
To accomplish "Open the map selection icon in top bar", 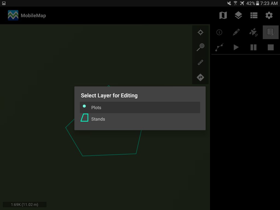I will (x=223, y=16).
